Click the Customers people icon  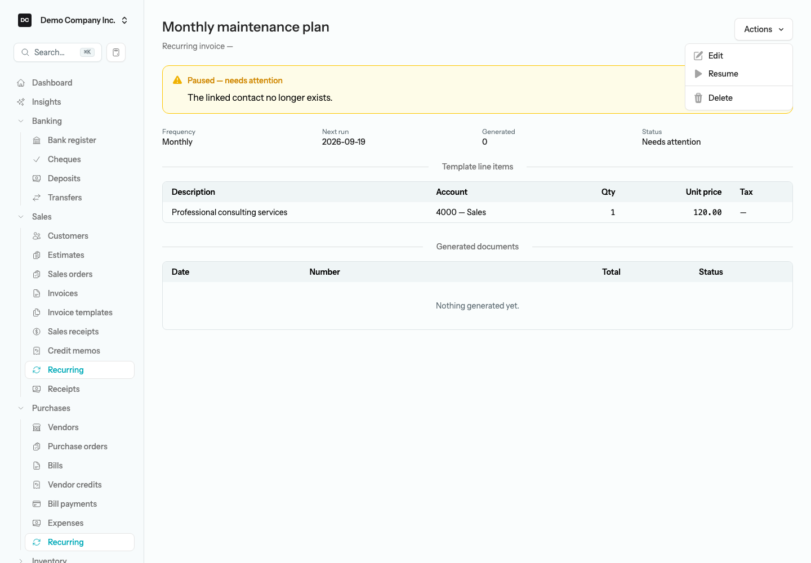pos(37,236)
